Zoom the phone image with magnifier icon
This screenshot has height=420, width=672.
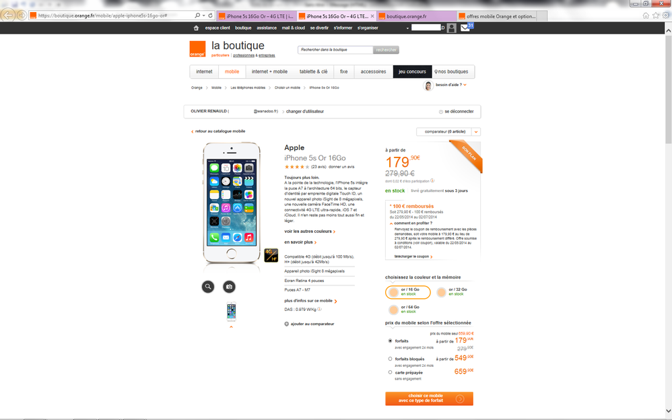(x=208, y=287)
